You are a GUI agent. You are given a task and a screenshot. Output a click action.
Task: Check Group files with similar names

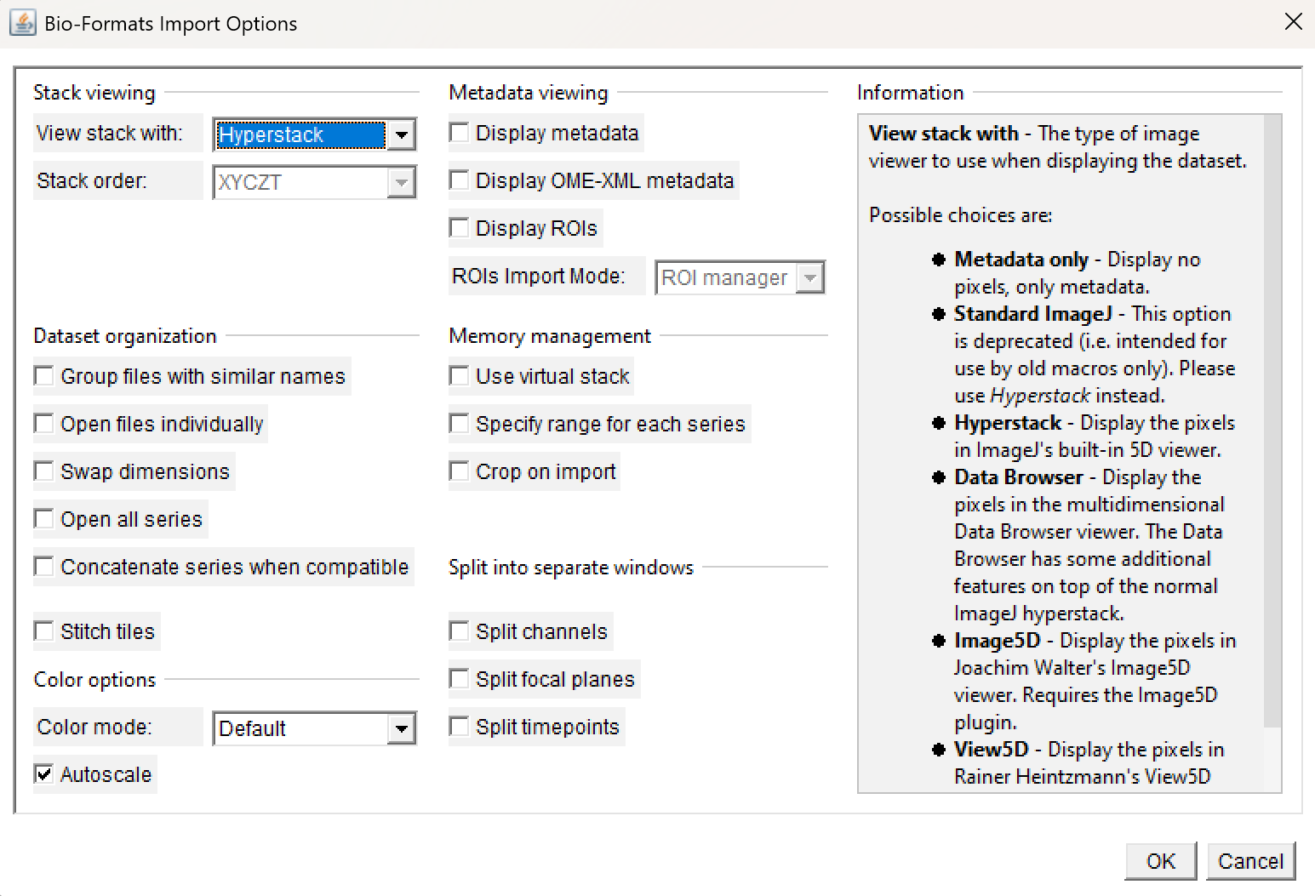click(43, 375)
